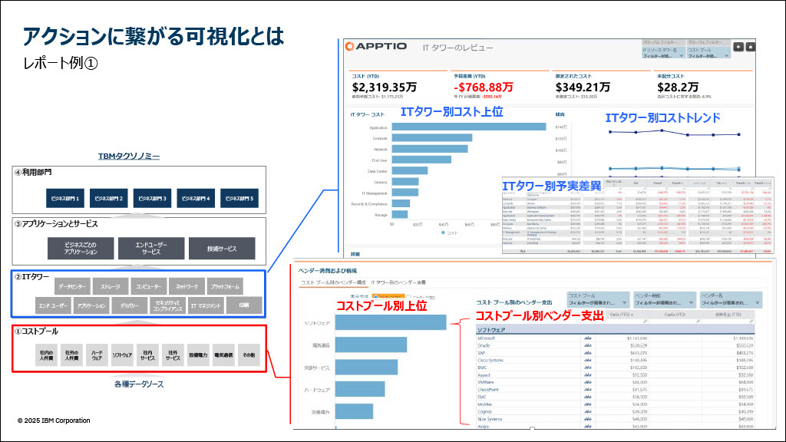Viewport: 786px width, 442px height.
Task: Open the chart icon beside Cisco Systems
Action: (x=587, y=361)
